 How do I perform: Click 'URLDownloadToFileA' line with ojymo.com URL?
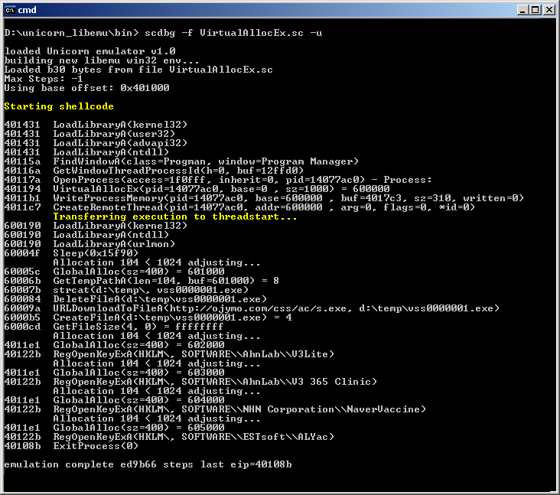(x=252, y=308)
